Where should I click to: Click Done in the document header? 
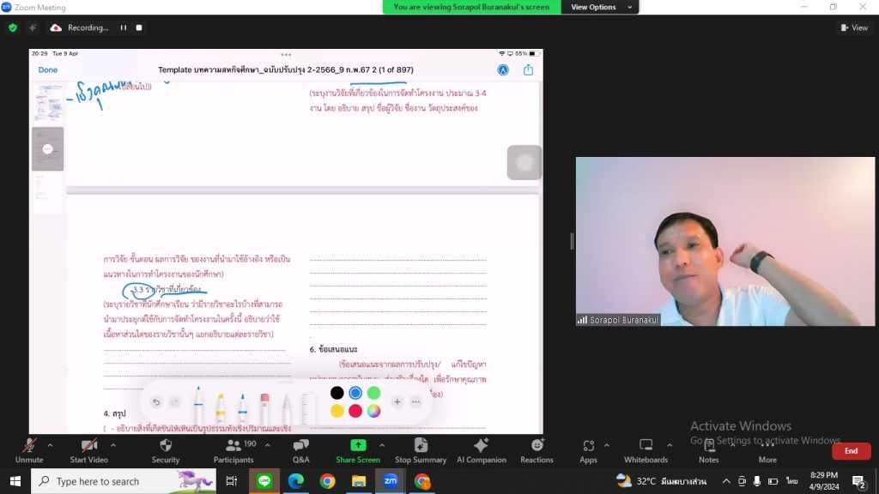pos(48,70)
